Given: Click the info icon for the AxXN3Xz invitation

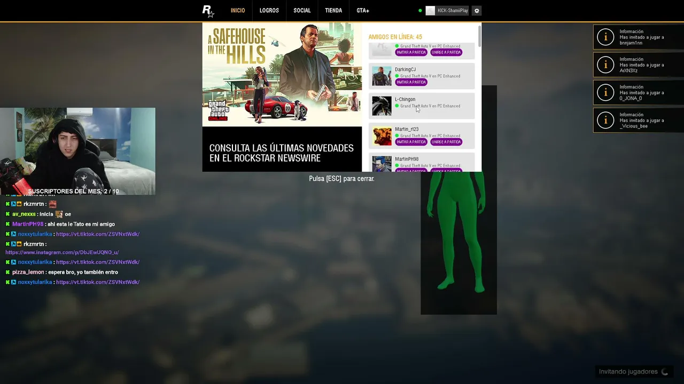Looking at the screenshot, I should pyautogui.click(x=605, y=65).
